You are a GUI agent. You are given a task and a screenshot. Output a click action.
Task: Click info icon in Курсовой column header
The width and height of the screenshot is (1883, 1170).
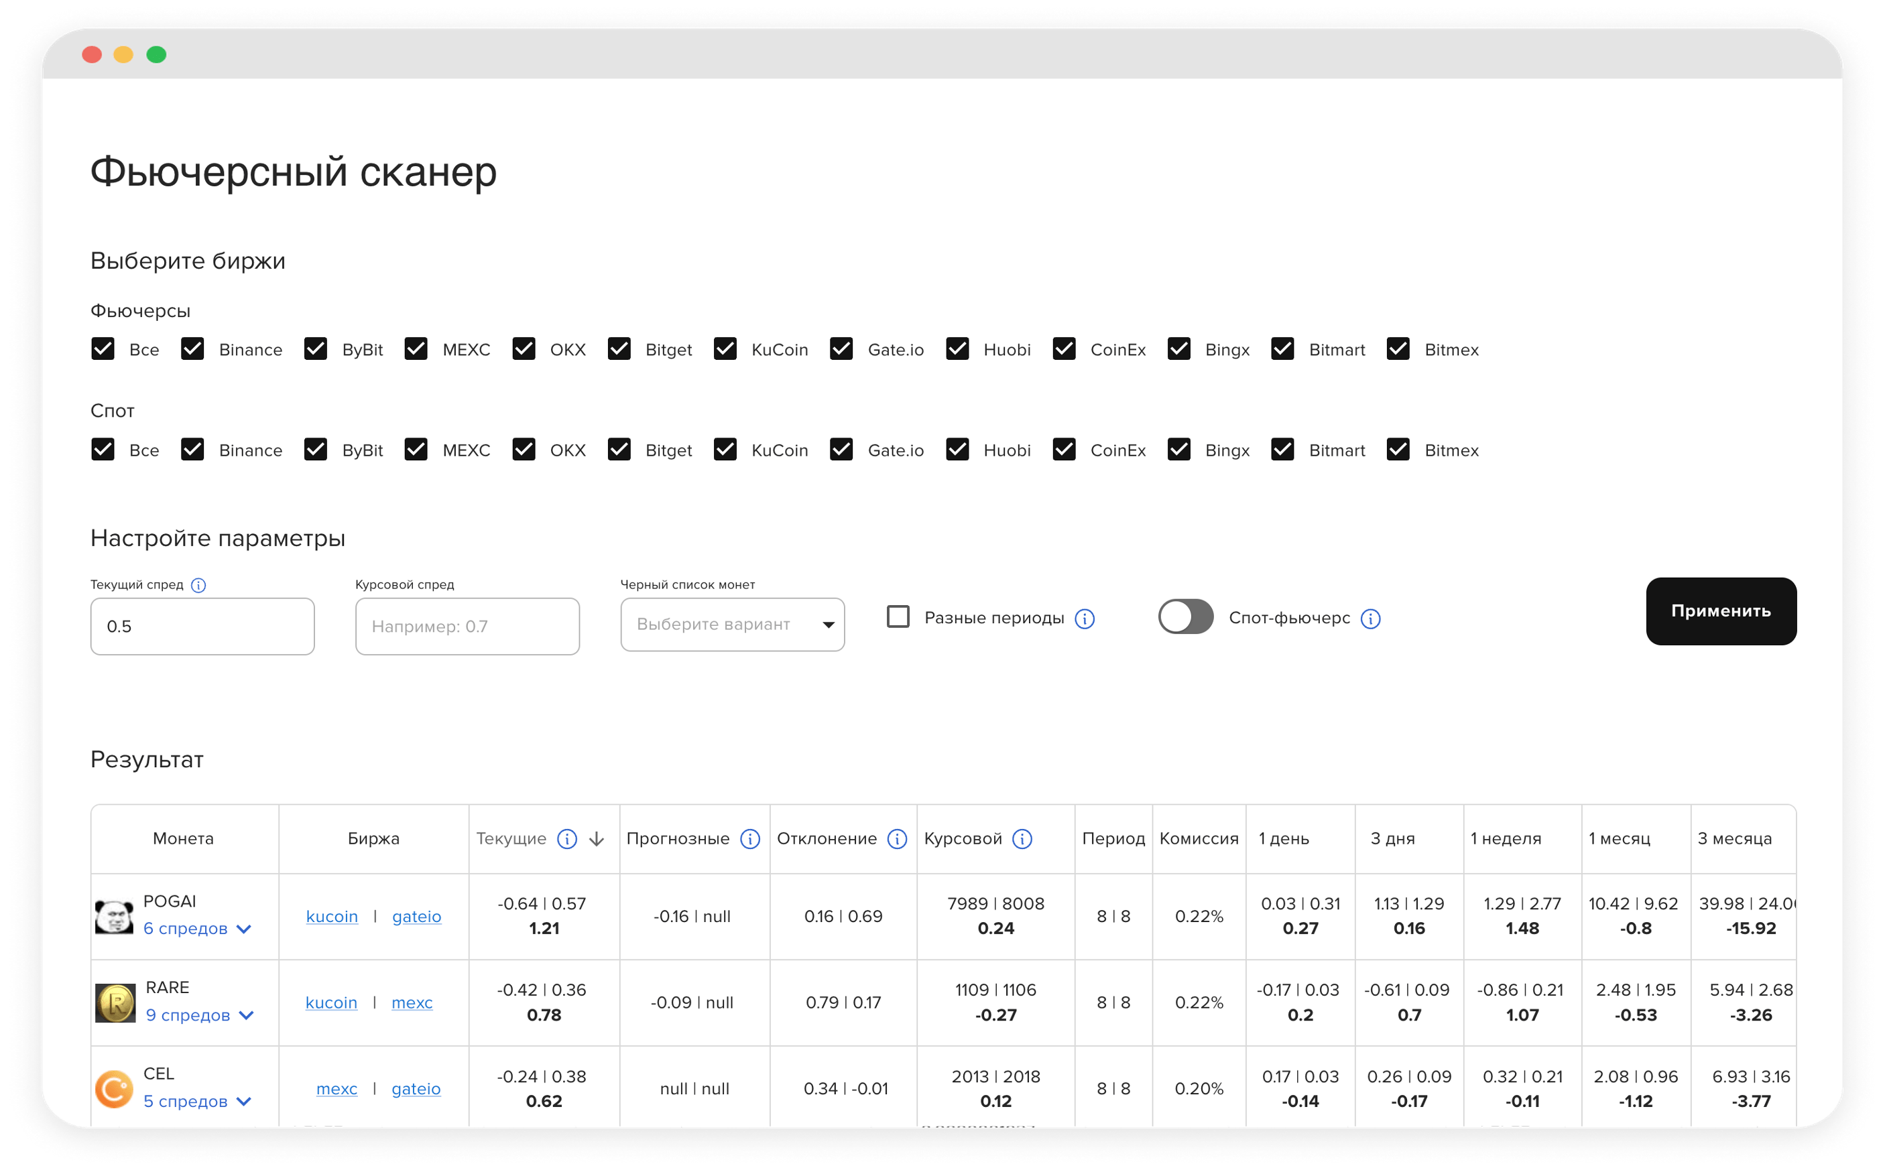[x=1022, y=839]
